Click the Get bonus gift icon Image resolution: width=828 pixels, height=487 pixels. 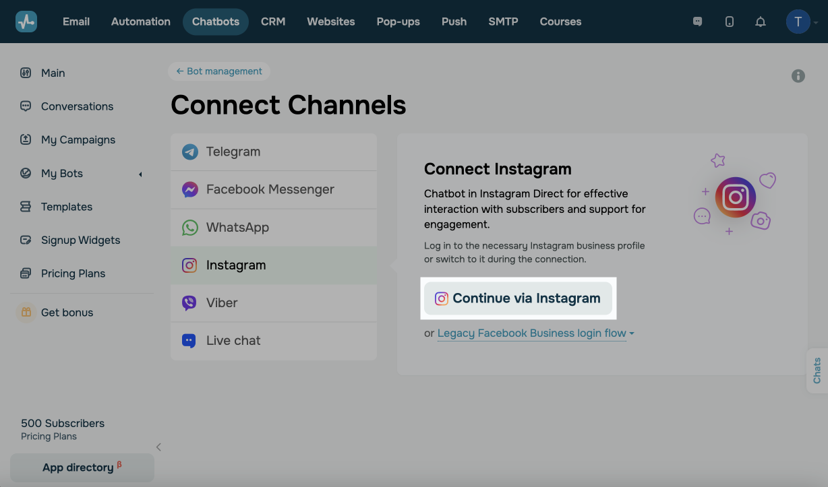[26, 313]
